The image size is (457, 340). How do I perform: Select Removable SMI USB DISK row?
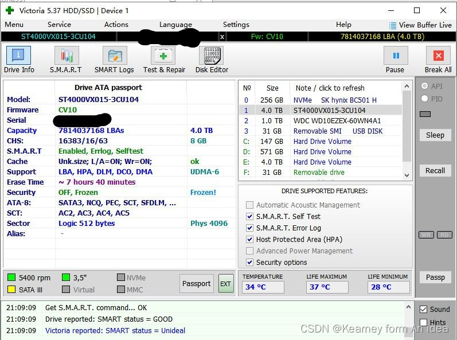tap(321, 131)
